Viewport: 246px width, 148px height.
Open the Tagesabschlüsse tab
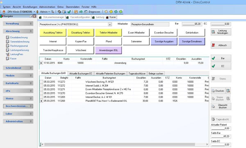point(137,73)
